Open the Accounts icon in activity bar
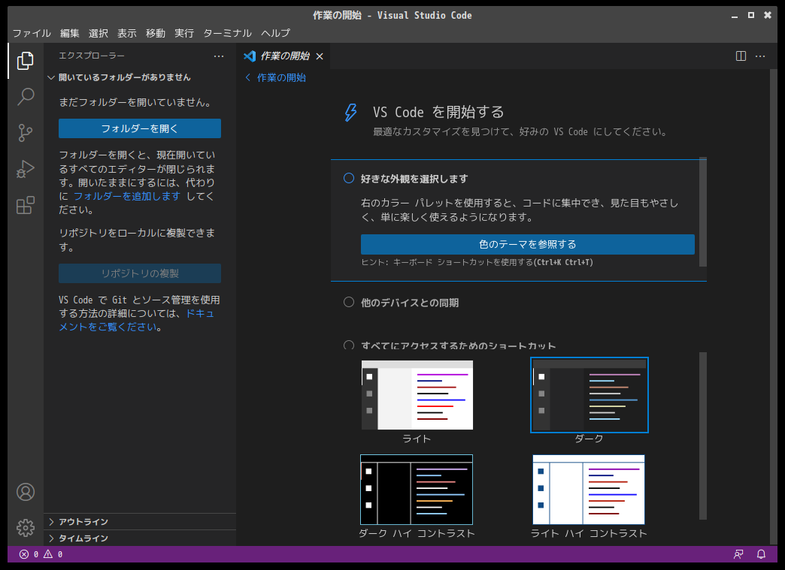Image resolution: width=785 pixels, height=570 pixels. point(25,492)
